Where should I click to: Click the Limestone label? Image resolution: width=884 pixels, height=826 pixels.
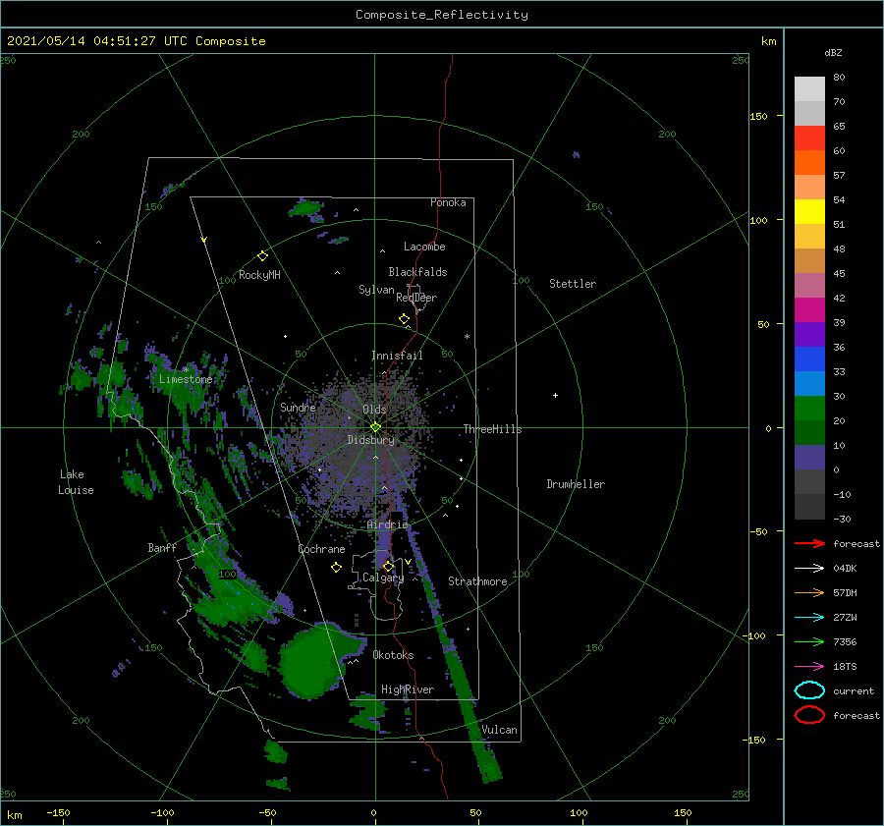click(x=186, y=379)
